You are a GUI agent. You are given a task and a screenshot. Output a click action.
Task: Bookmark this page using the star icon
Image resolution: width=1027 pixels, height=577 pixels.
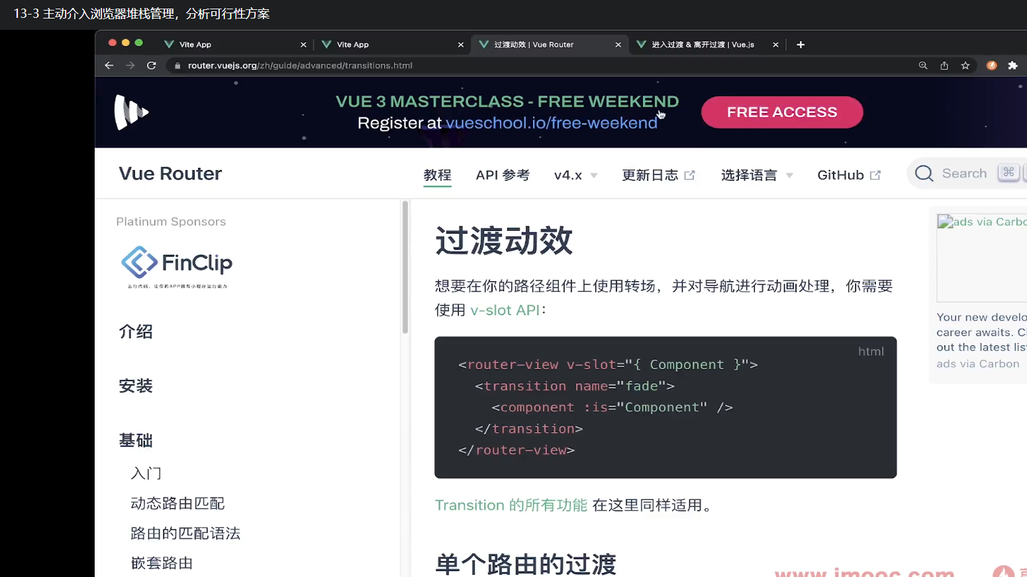click(x=965, y=66)
